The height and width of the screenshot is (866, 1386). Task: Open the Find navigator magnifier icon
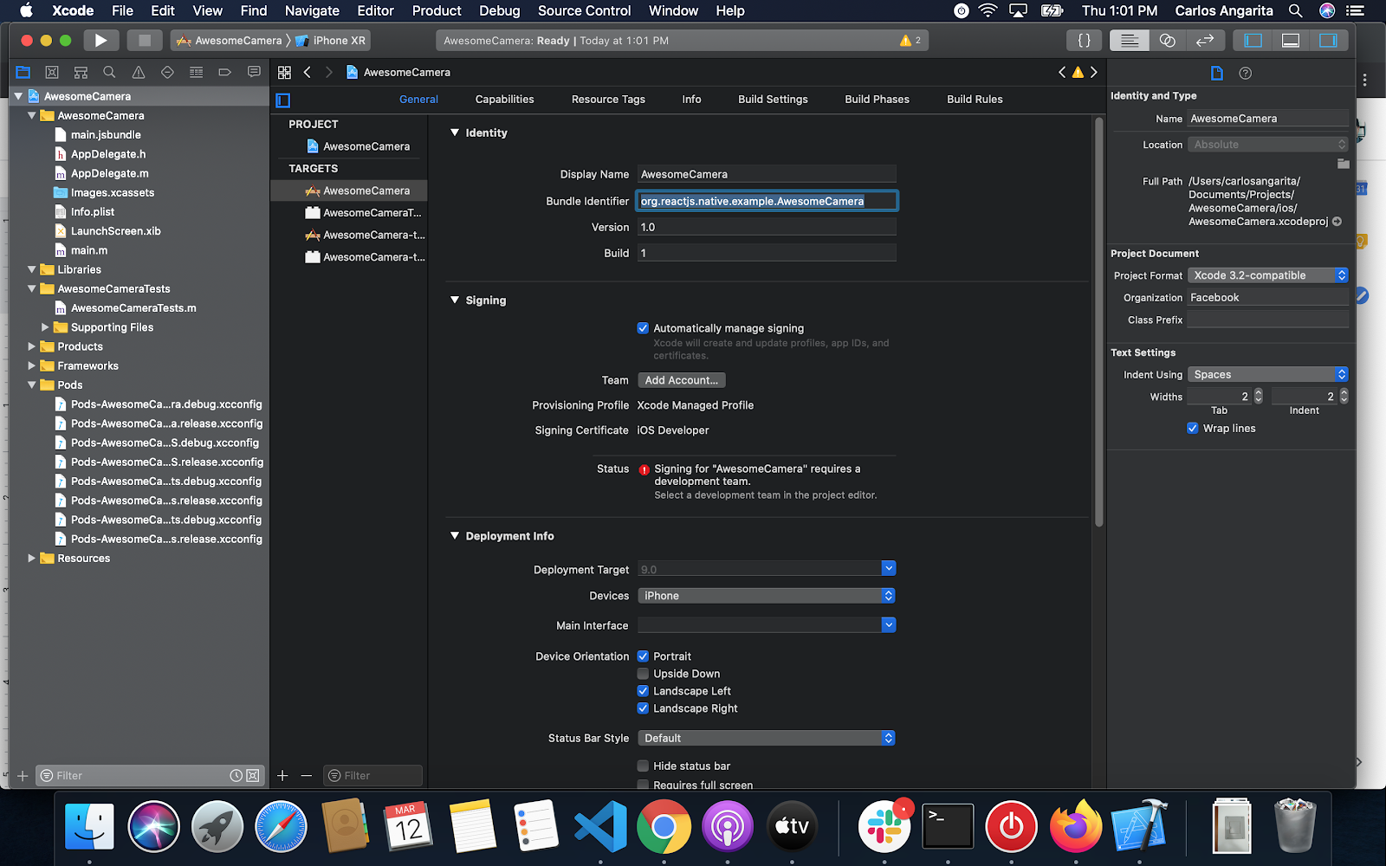click(x=109, y=73)
